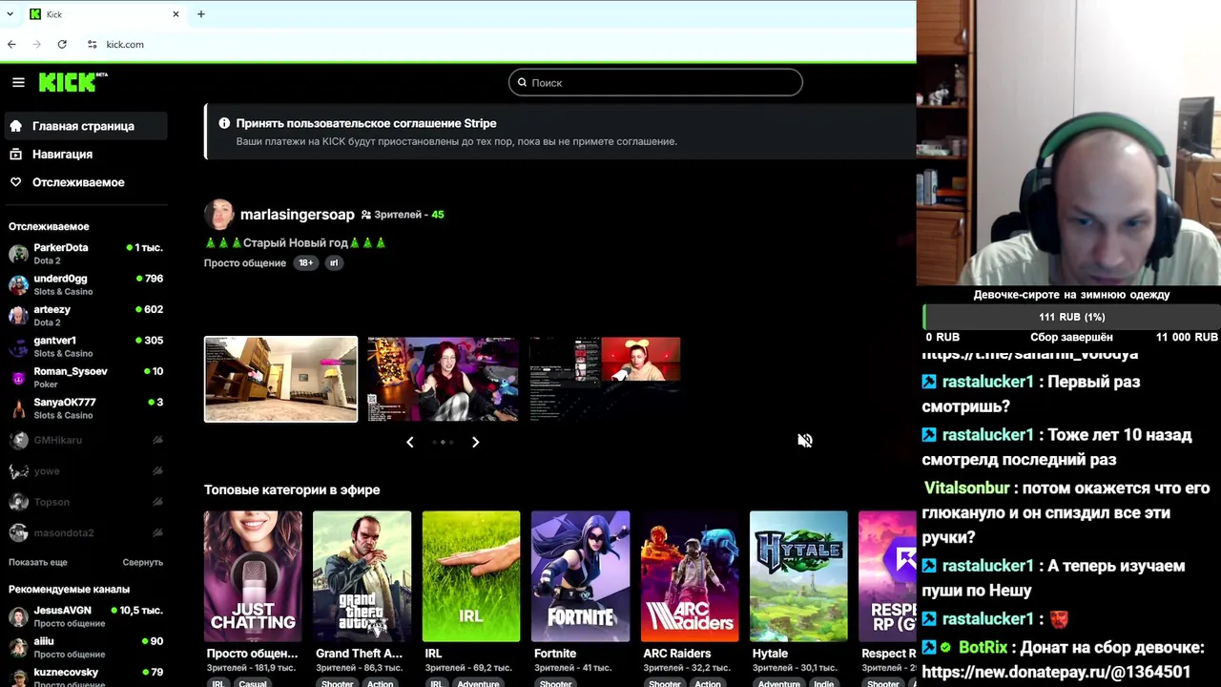Open marlasingersoap avatar

218,215
